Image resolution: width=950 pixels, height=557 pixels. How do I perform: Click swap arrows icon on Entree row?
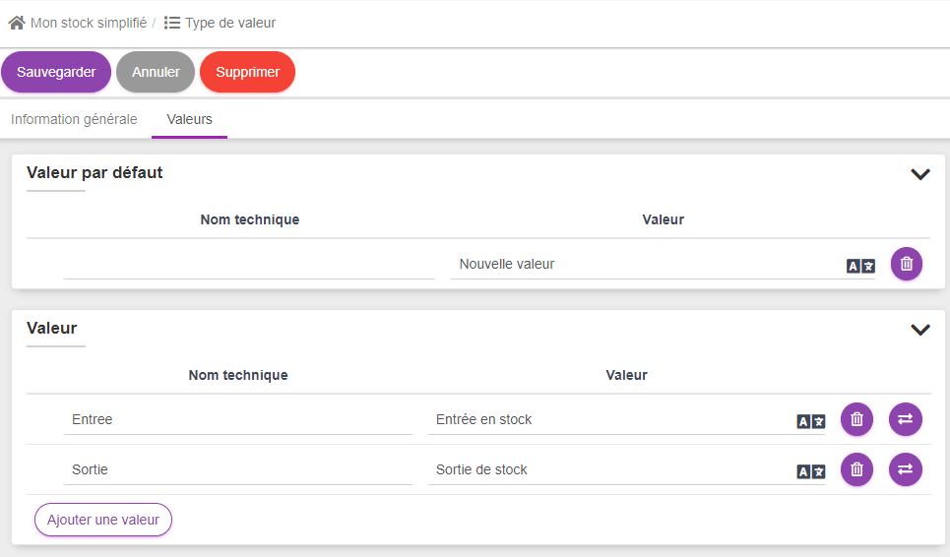[x=906, y=419]
